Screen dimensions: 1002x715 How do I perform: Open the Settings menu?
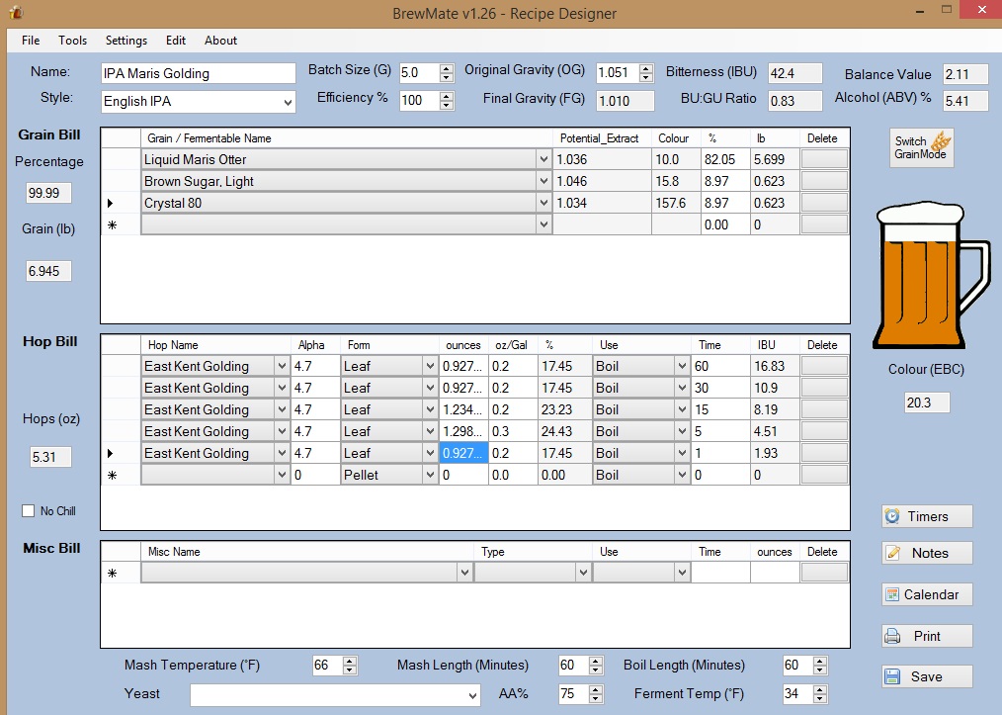pos(125,41)
